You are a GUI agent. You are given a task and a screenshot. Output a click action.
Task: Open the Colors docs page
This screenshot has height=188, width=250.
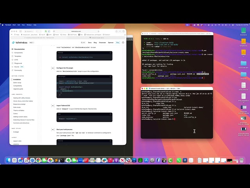click(x=16, y=114)
